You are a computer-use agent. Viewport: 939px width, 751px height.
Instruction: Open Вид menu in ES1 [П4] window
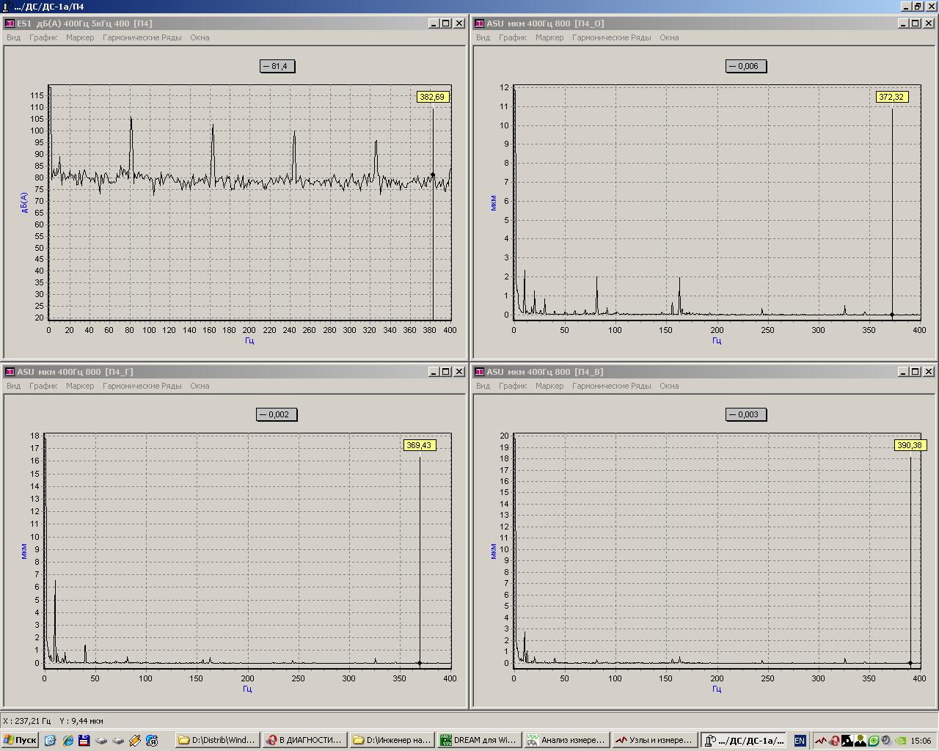(x=13, y=37)
